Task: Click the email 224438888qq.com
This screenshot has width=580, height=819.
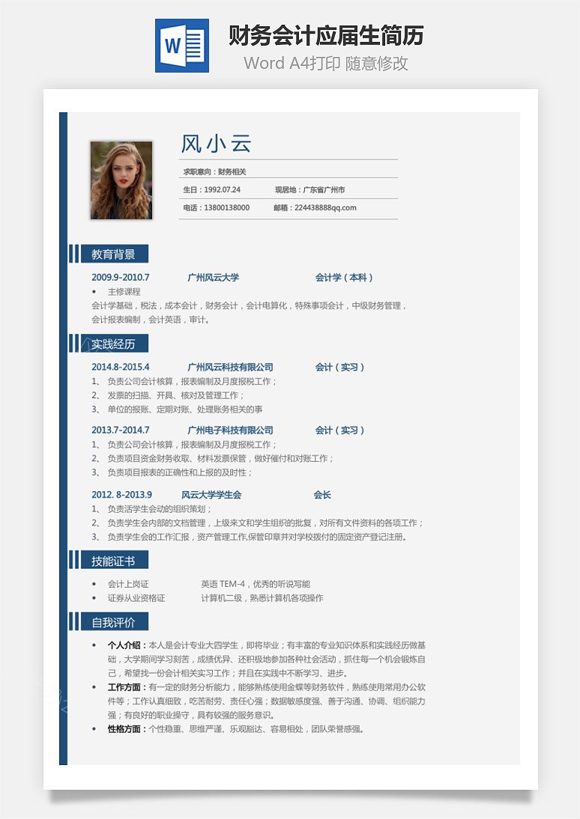Action: [x=325, y=207]
